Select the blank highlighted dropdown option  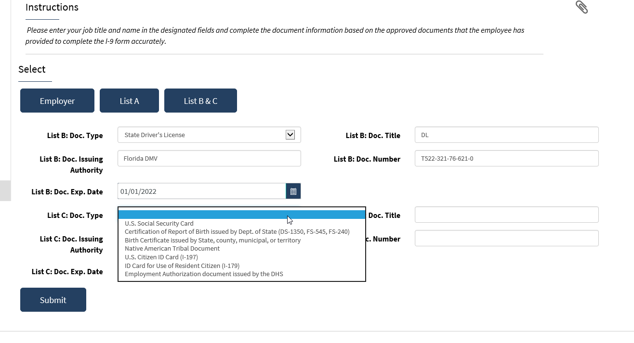click(242, 215)
